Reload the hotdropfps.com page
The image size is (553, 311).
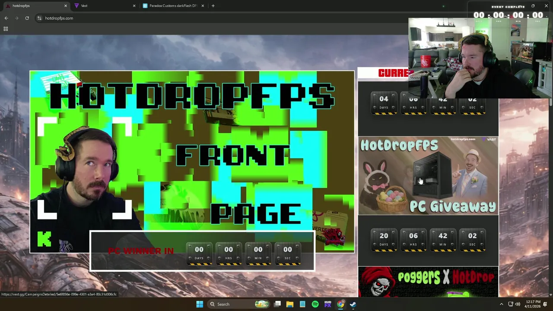click(27, 18)
